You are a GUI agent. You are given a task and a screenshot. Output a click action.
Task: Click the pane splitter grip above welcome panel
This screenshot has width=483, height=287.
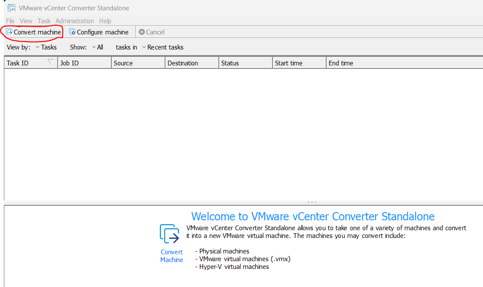(312, 203)
